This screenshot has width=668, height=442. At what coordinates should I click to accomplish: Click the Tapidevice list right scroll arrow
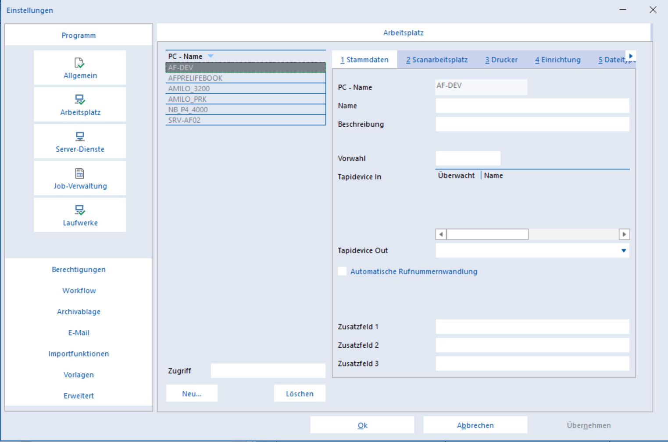624,234
